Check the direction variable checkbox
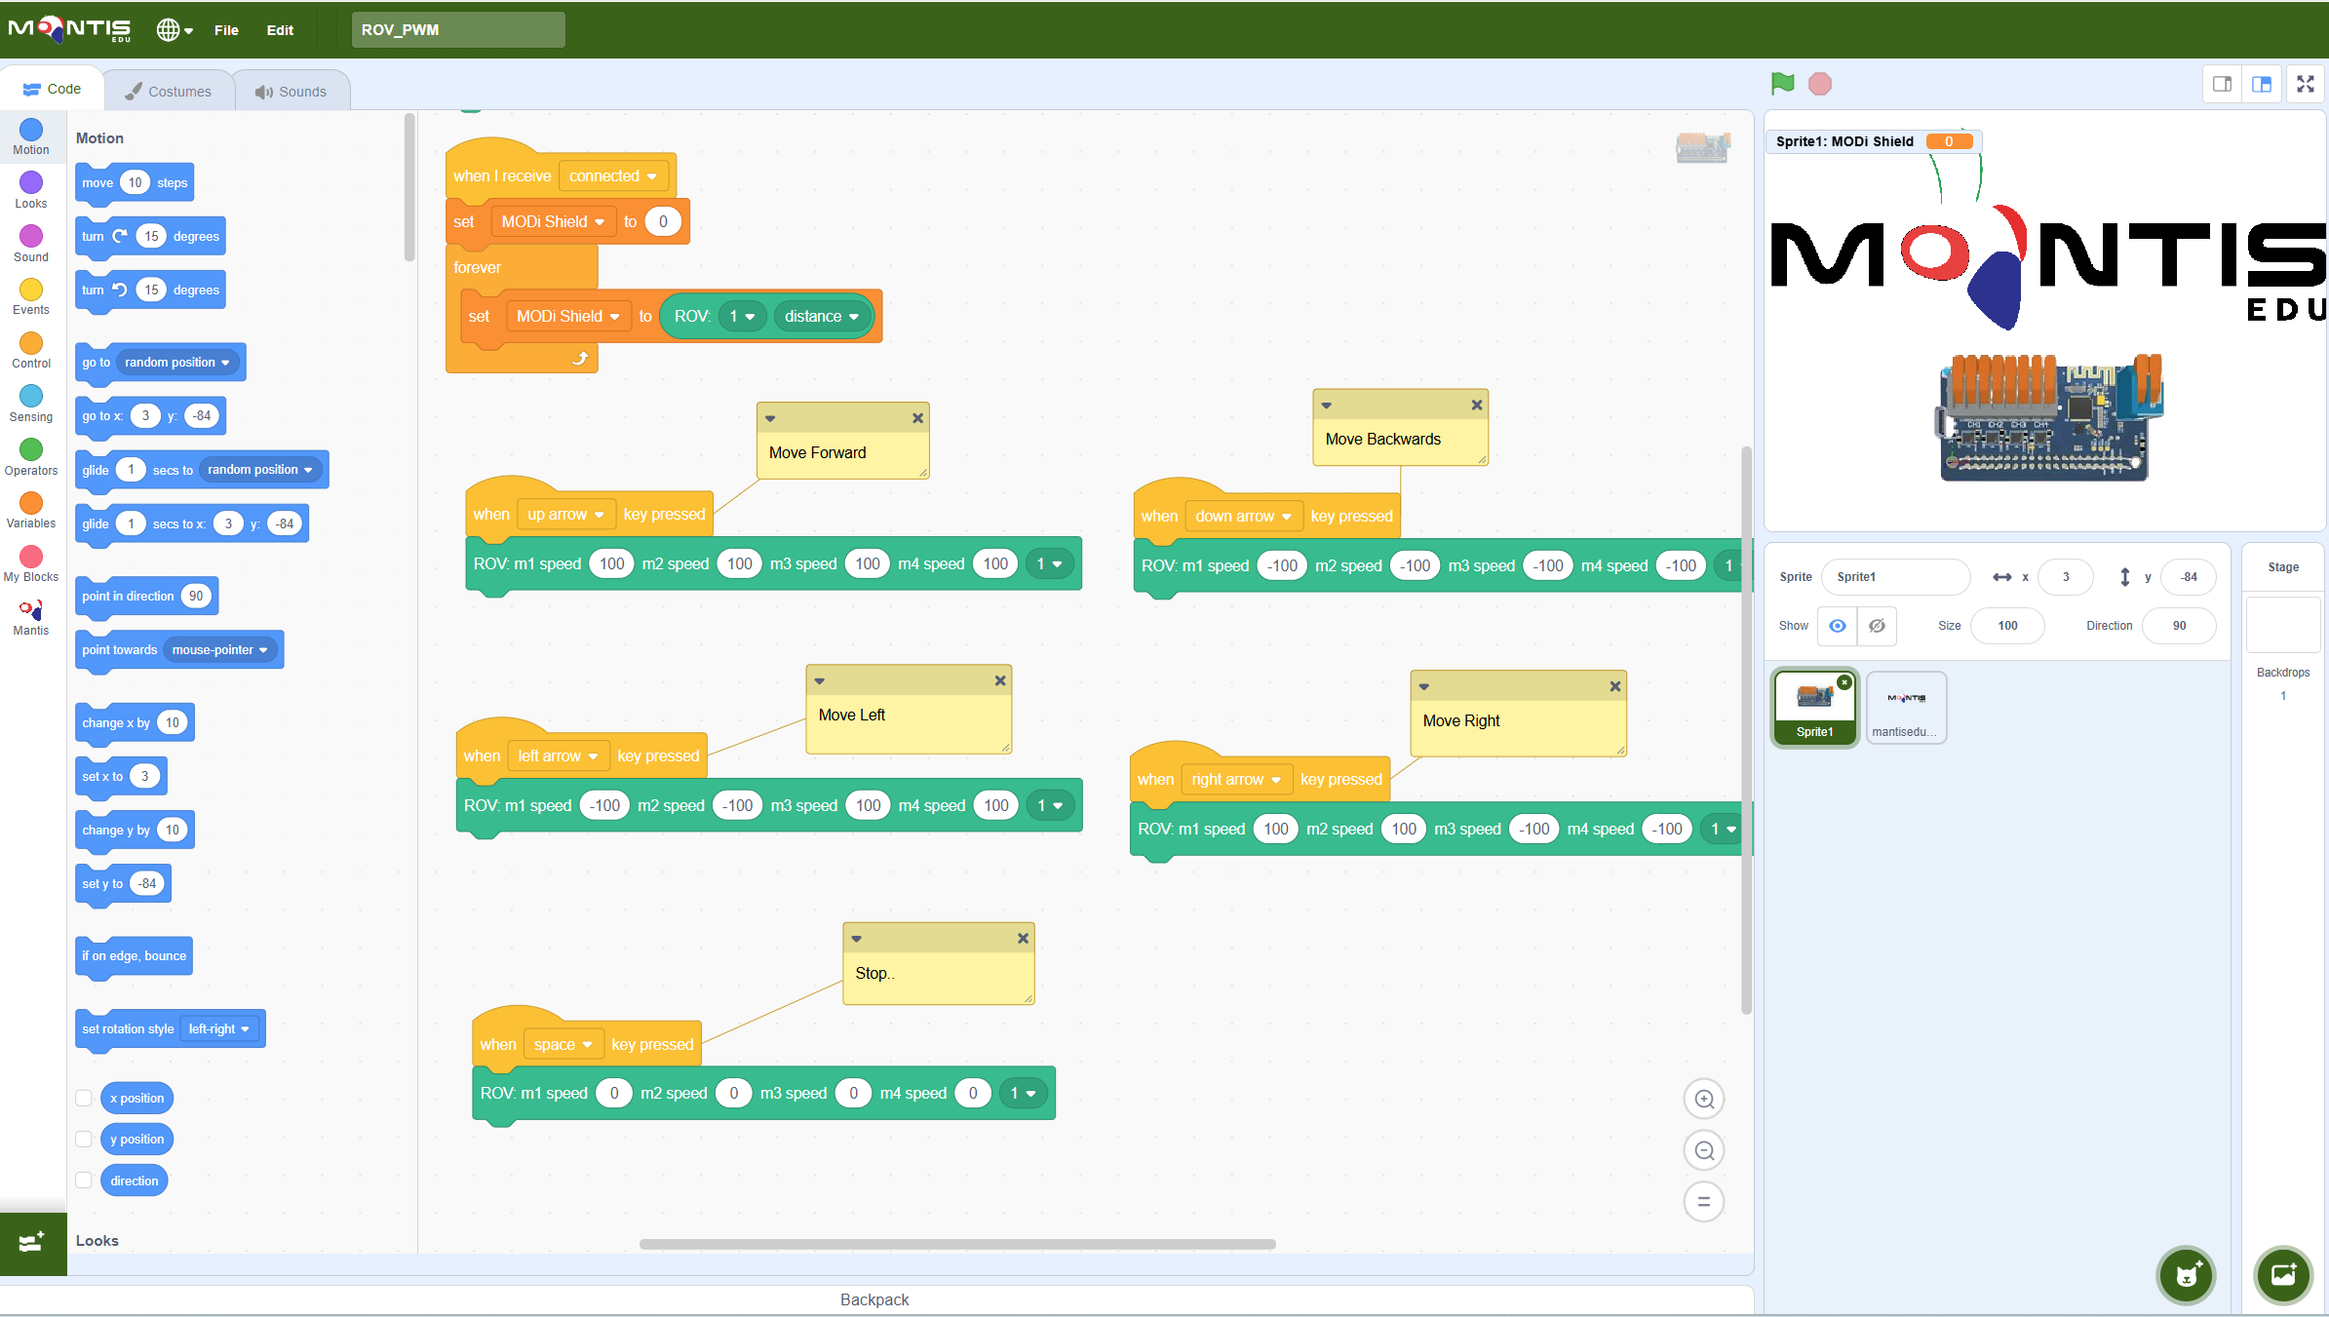 pyautogui.click(x=84, y=1181)
